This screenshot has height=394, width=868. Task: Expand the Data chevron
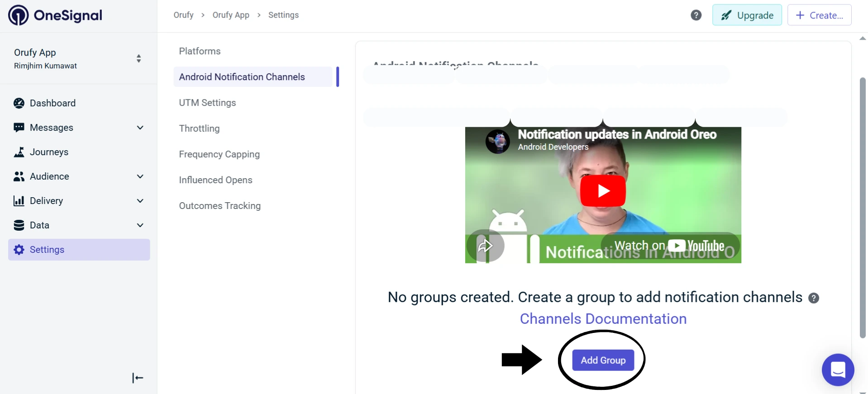click(x=140, y=225)
